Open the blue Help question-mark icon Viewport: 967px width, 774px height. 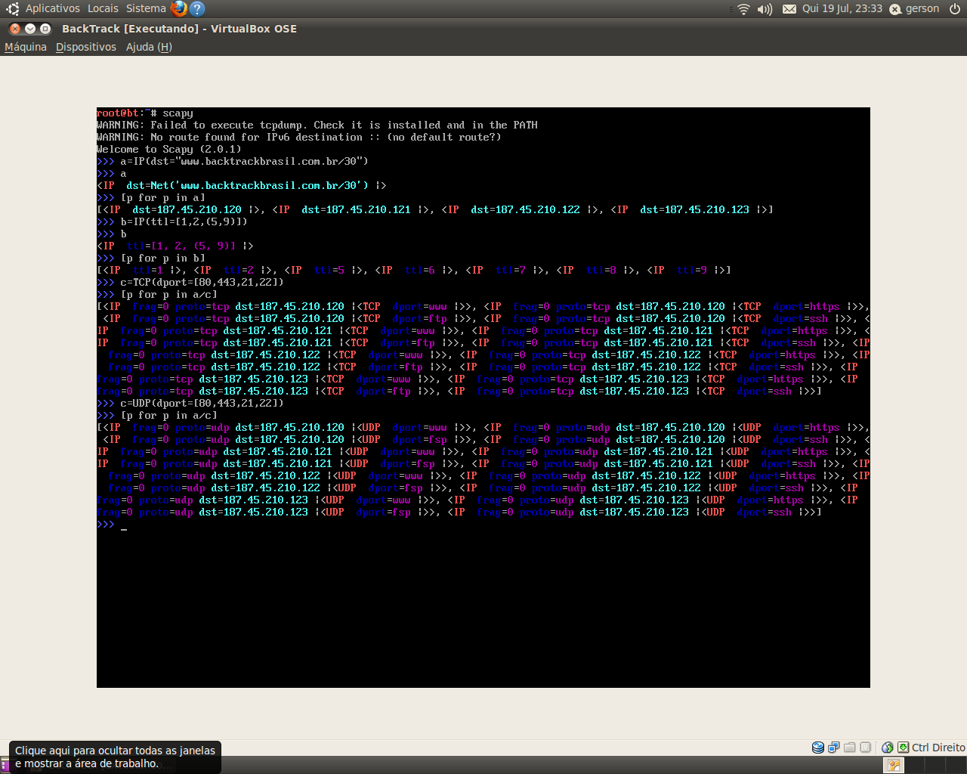coord(197,8)
